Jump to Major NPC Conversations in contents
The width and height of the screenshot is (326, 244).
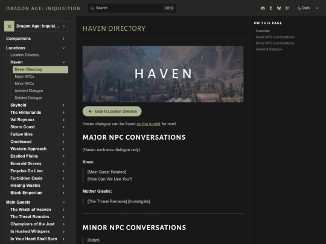[x=275, y=37]
